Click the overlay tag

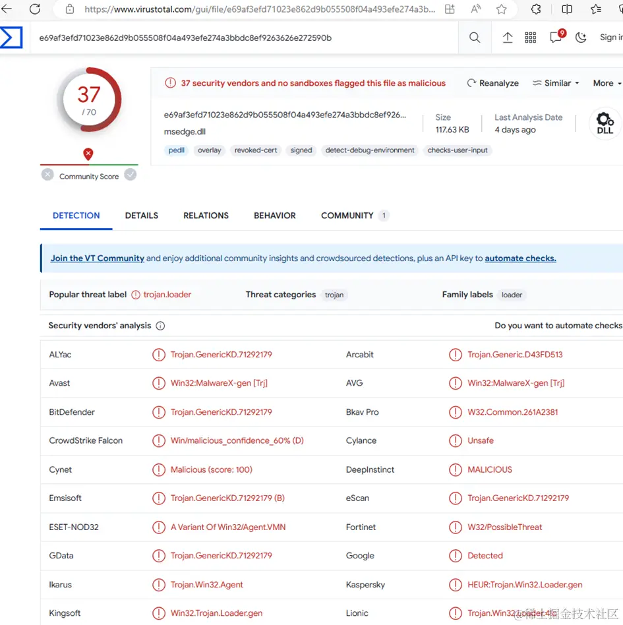[209, 150]
